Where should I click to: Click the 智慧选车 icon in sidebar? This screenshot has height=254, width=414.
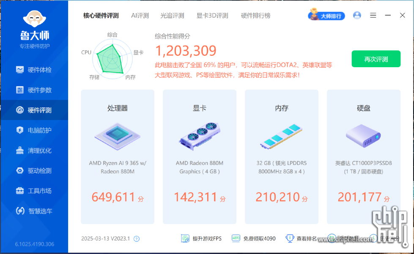pos(20,211)
